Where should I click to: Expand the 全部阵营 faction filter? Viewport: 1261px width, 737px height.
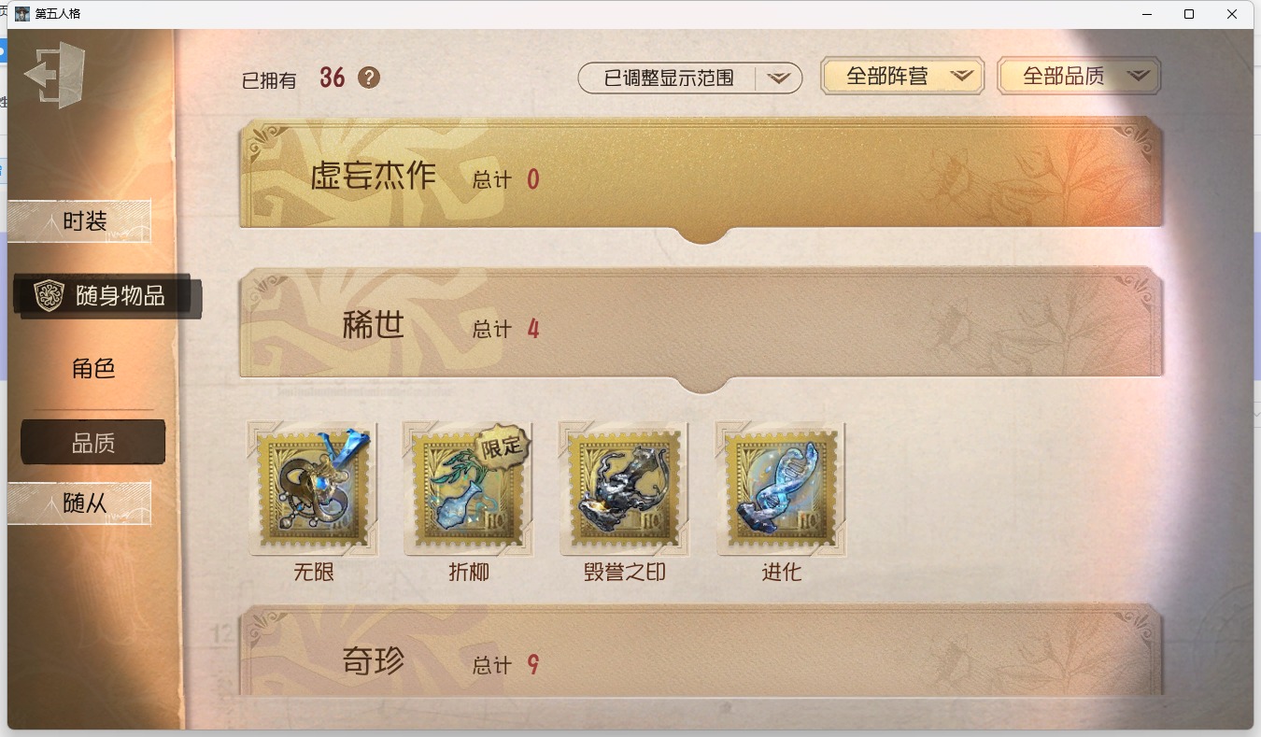coord(902,77)
